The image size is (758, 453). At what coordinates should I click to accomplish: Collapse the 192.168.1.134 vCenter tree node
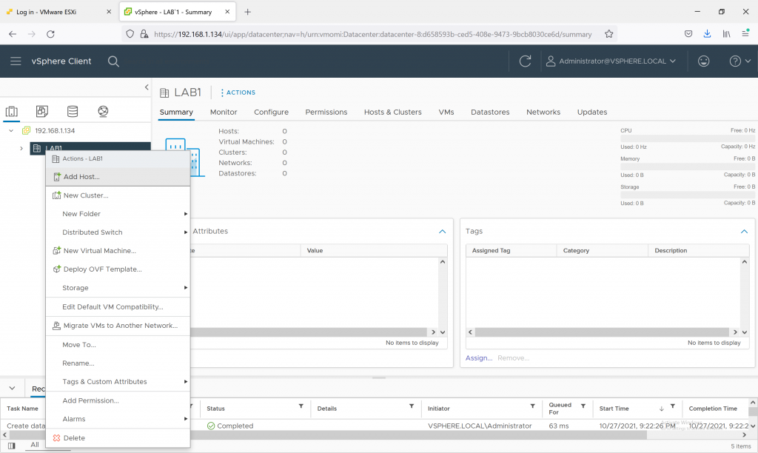click(11, 130)
